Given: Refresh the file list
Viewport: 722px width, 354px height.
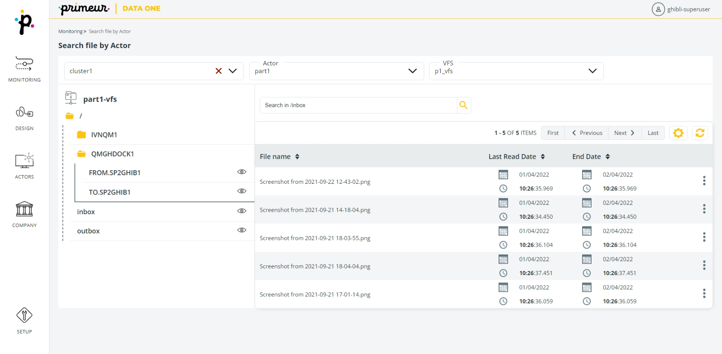Looking at the screenshot, I should click(700, 133).
